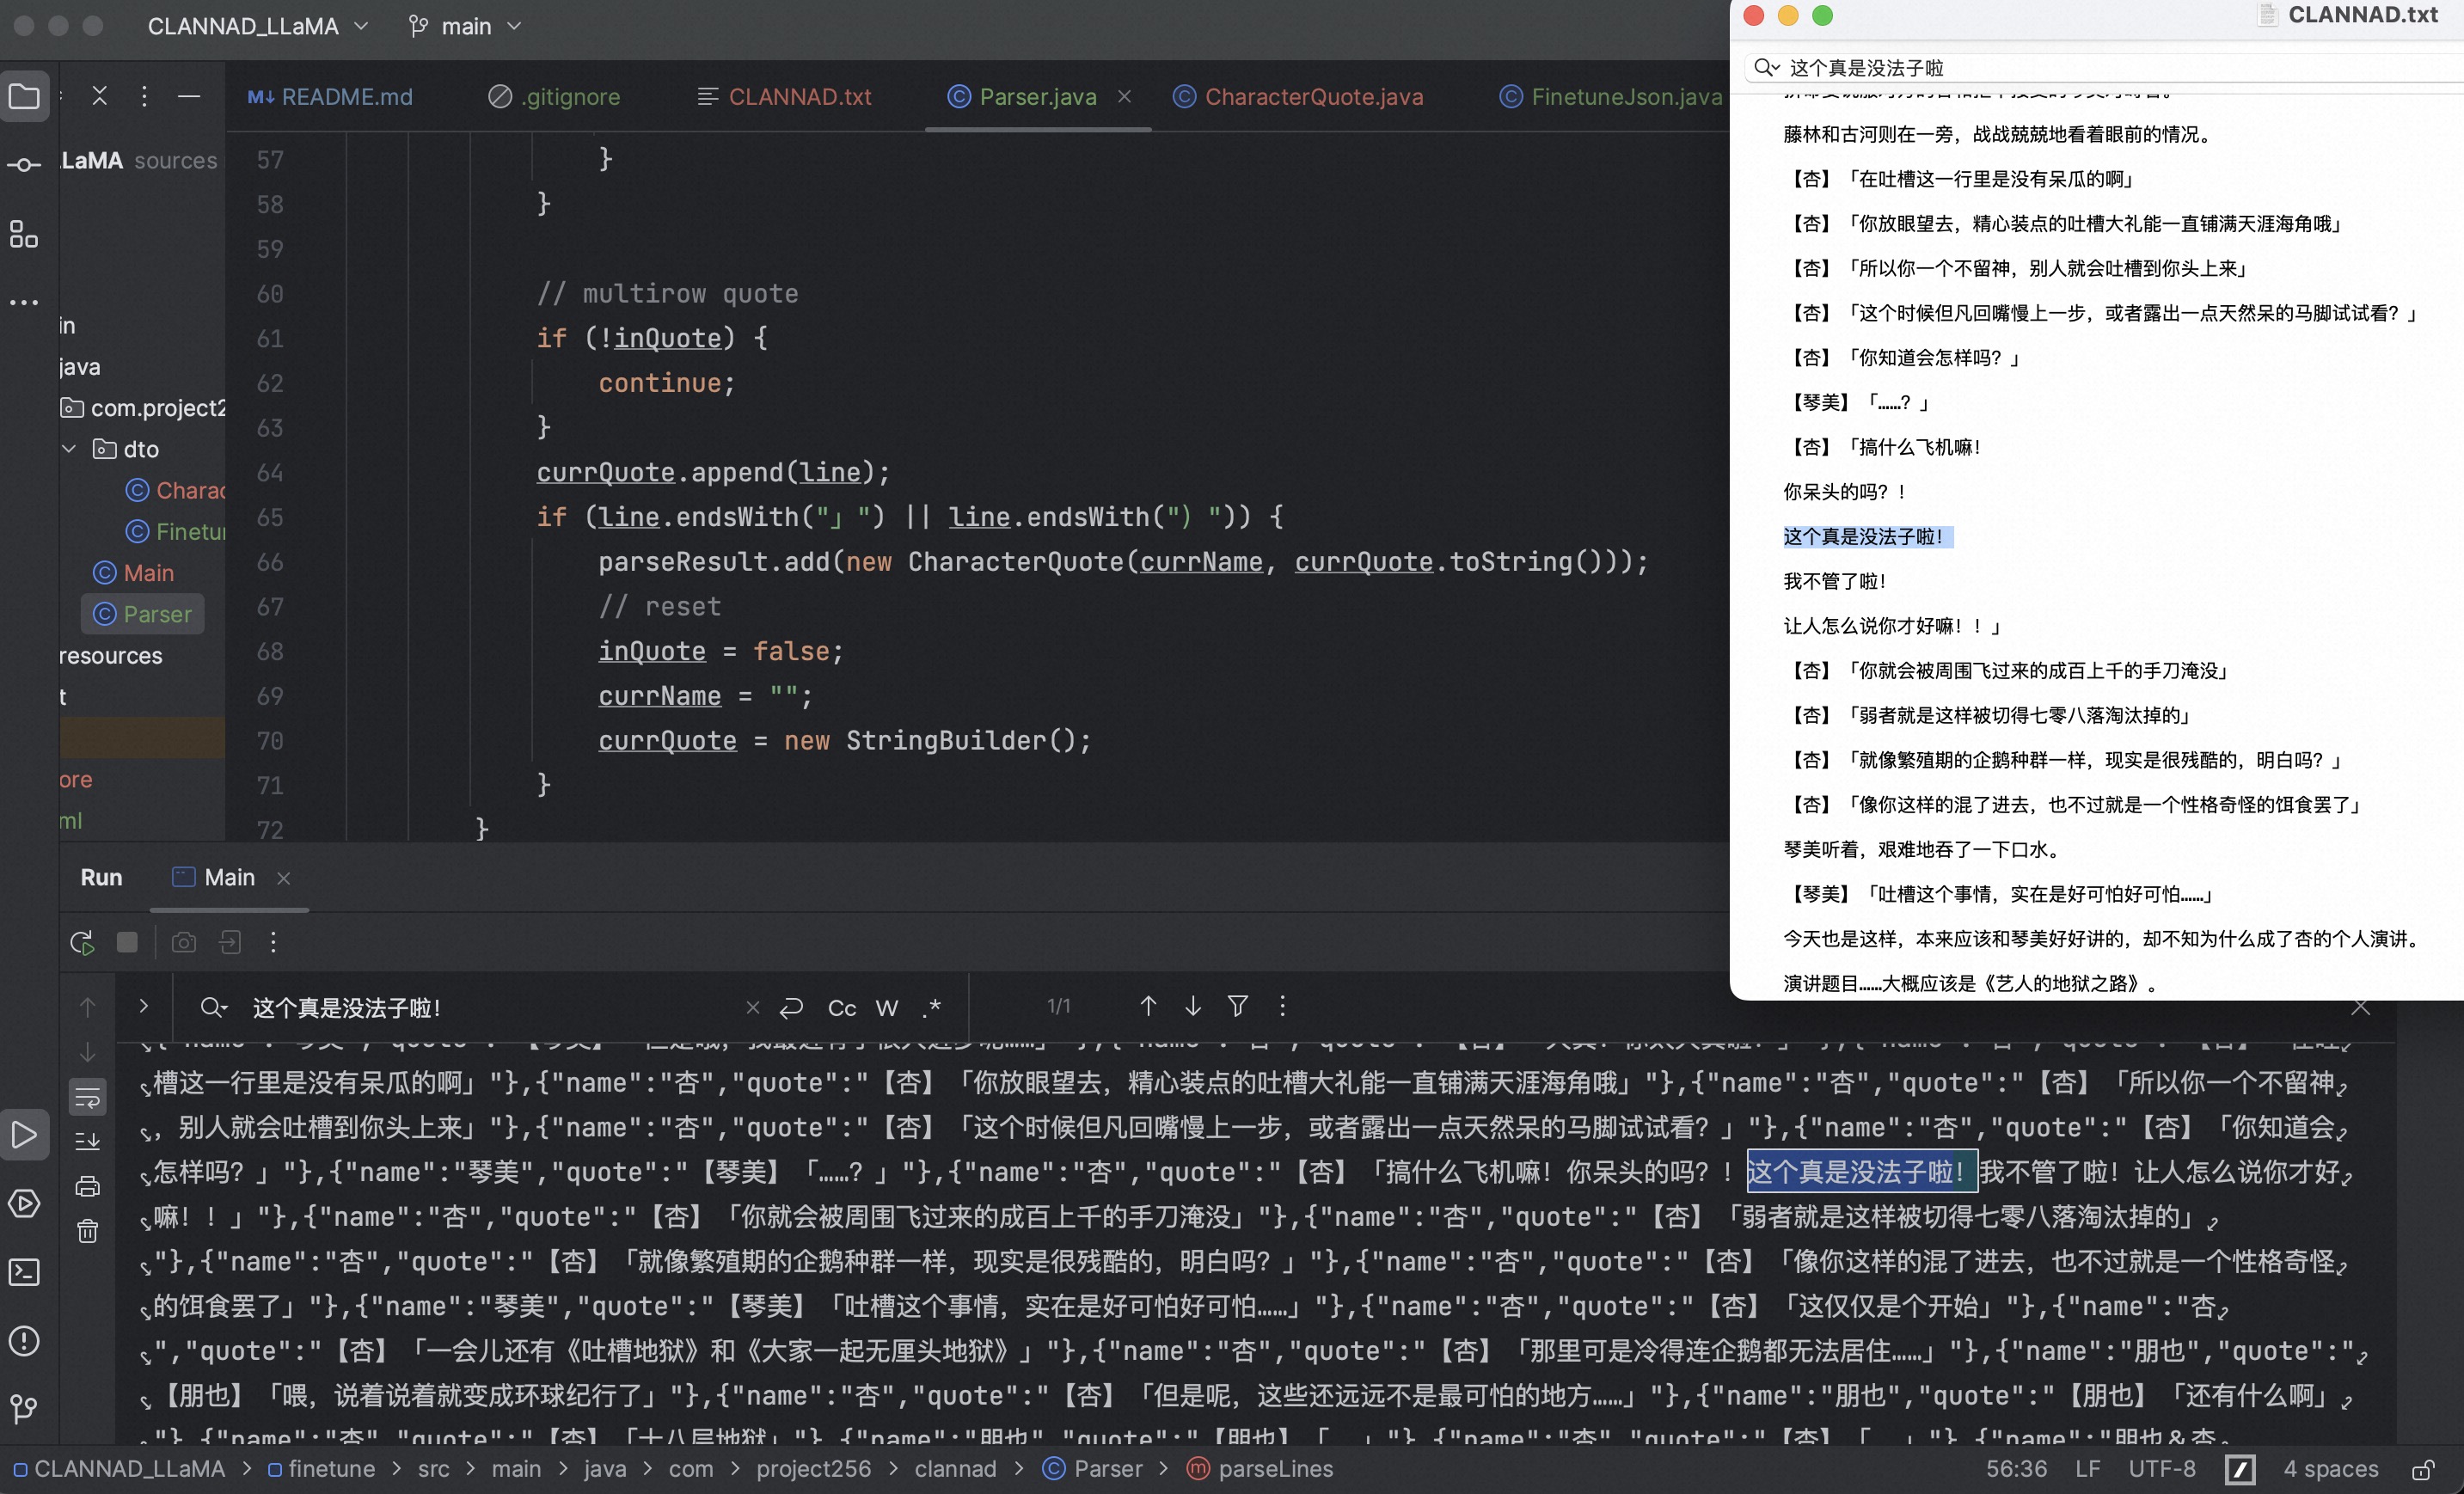This screenshot has width=2464, height=1494.
Task: Go to line via 56:36 indicator
Action: [2017, 1469]
